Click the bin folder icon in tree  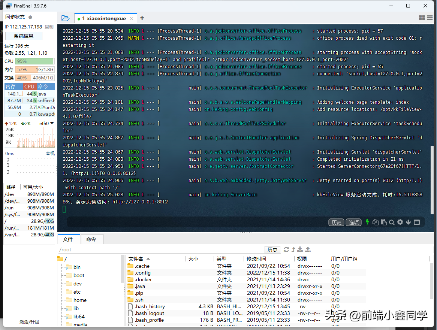click(x=69, y=267)
